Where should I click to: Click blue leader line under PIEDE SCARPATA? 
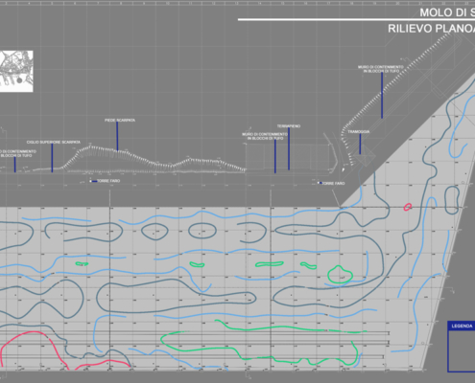[x=117, y=136]
